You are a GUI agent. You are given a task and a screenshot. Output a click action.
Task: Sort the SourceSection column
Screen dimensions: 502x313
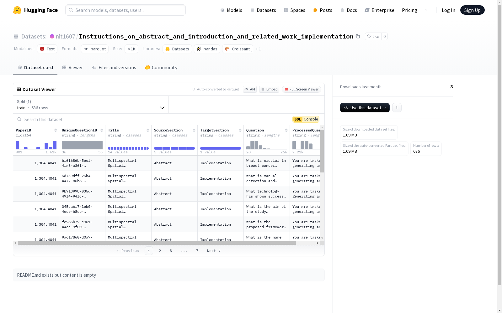coord(194,130)
